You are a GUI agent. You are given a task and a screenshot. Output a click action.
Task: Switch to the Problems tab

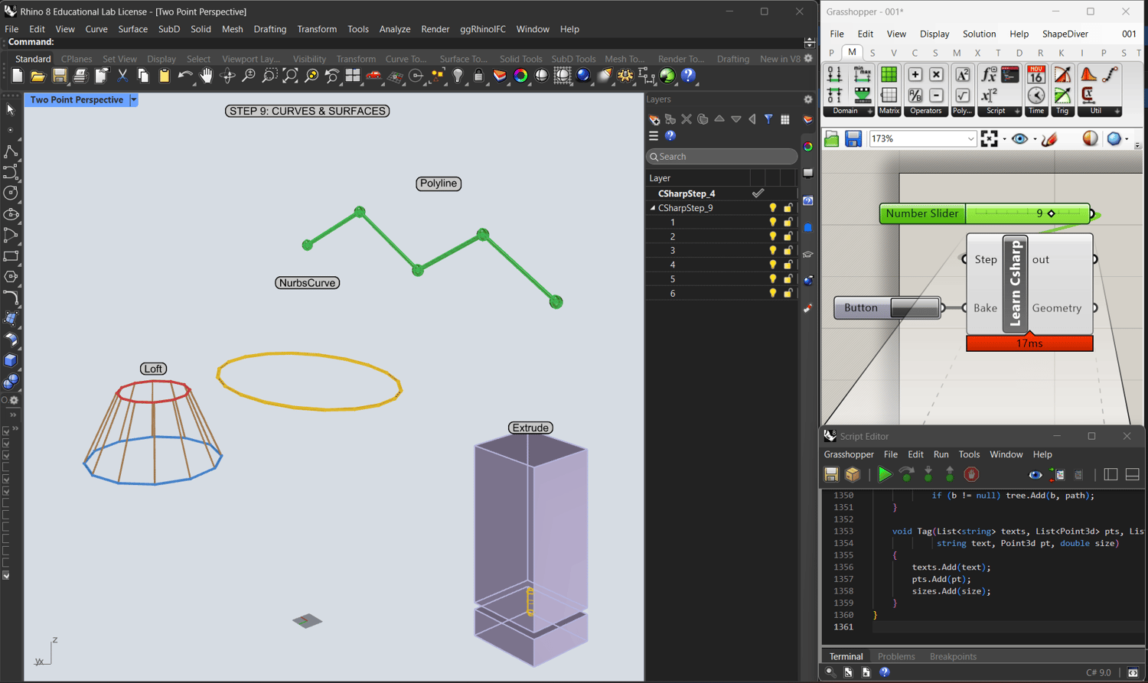pos(895,656)
